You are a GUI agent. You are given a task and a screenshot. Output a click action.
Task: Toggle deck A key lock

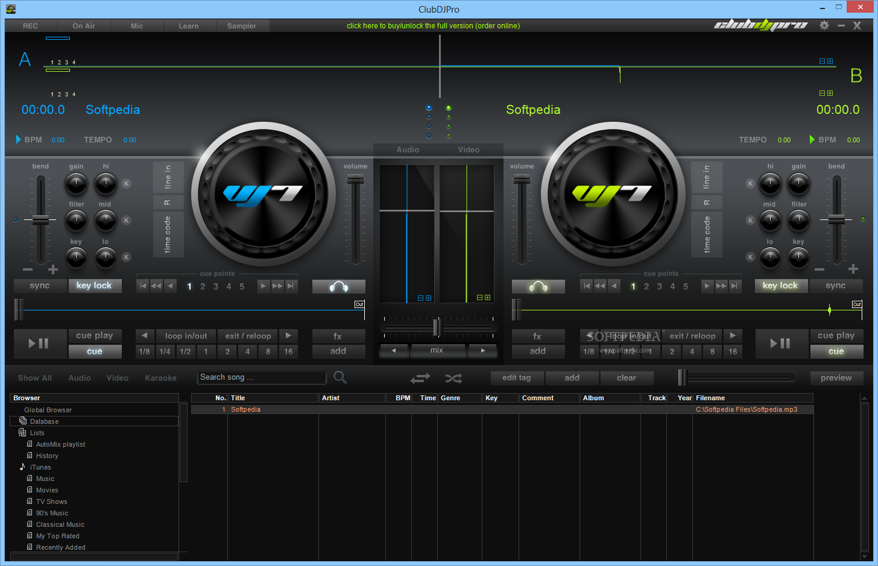(x=95, y=286)
